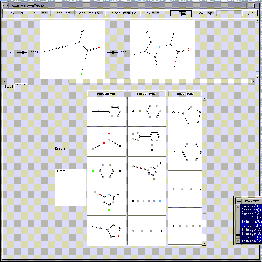
Task: Select the A1 dihydrofuran precursor in PRECURSOR1
Action: [106, 231]
